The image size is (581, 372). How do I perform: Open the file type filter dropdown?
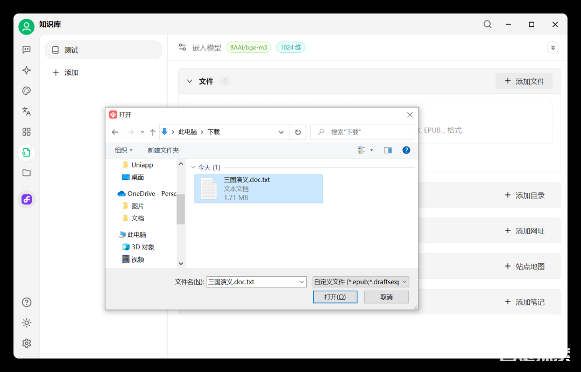click(361, 282)
